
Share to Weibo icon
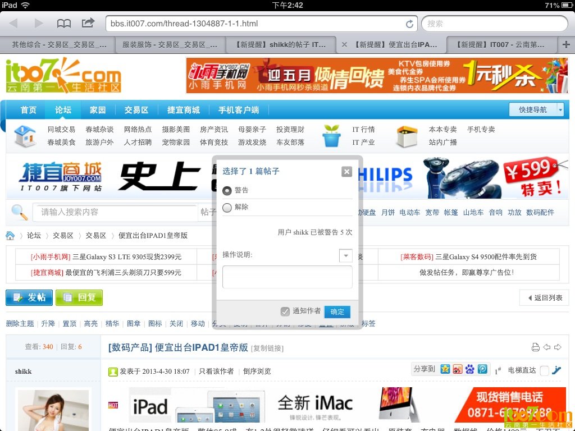click(x=458, y=369)
